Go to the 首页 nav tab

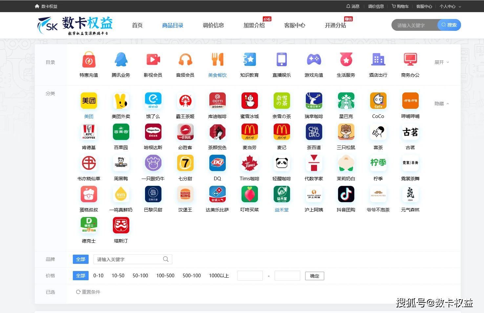(137, 25)
